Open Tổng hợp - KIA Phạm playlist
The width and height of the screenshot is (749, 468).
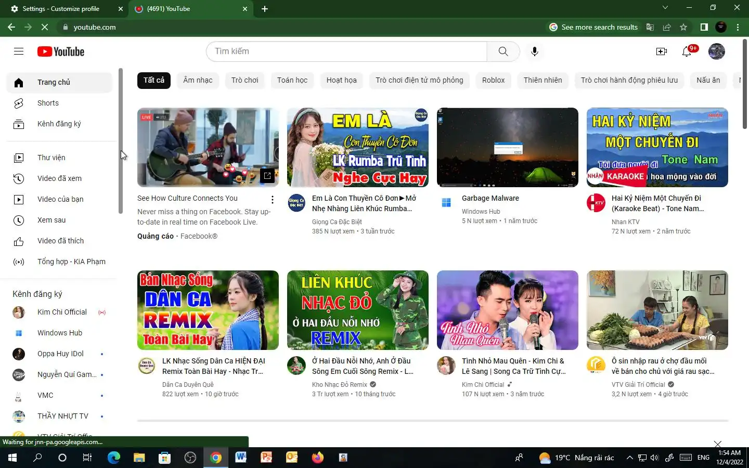tap(59, 262)
